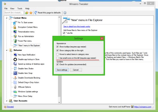Image resolution: width=158 pixels, height=112 pixels.
Task: Open the View menu
Action: coord(12,9)
